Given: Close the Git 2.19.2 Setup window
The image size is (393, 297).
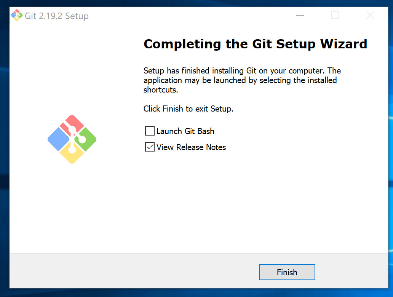Looking at the screenshot, I should 370,16.
